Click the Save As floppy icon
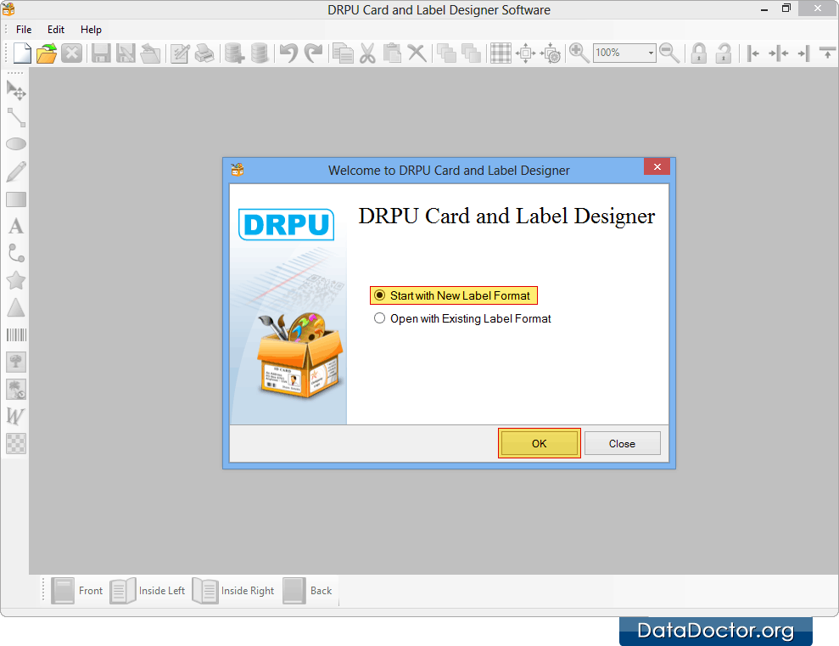Viewport: 839px width, 646px height. pos(126,53)
